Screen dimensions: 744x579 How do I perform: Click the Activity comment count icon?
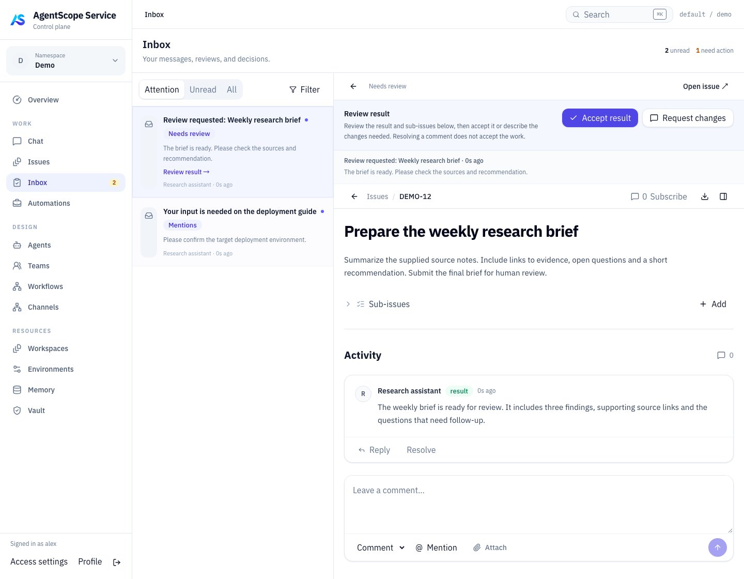click(721, 355)
